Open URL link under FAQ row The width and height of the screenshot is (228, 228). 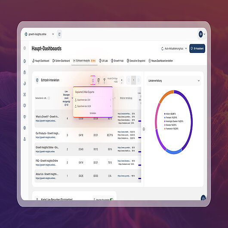[x=46, y=165]
